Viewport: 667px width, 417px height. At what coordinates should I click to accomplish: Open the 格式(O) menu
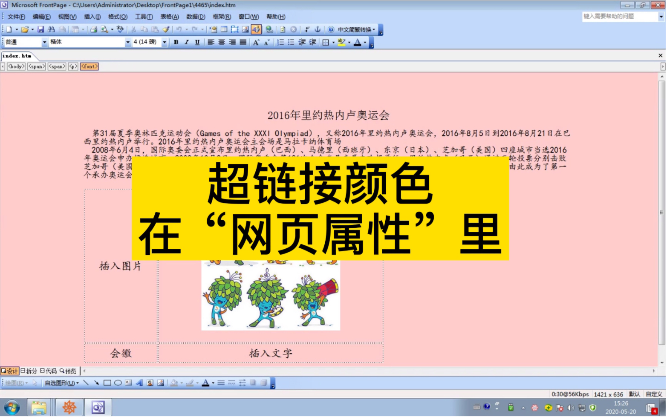click(118, 17)
